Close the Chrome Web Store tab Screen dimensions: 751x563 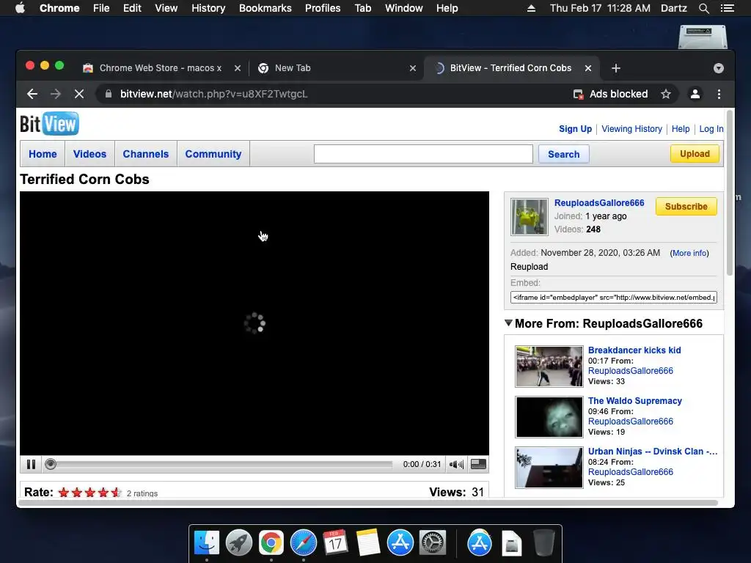(x=238, y=68)
